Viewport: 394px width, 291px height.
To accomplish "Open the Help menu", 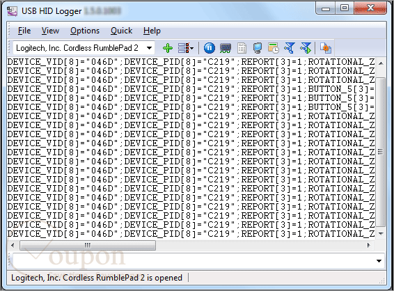I will click(152, 31).
